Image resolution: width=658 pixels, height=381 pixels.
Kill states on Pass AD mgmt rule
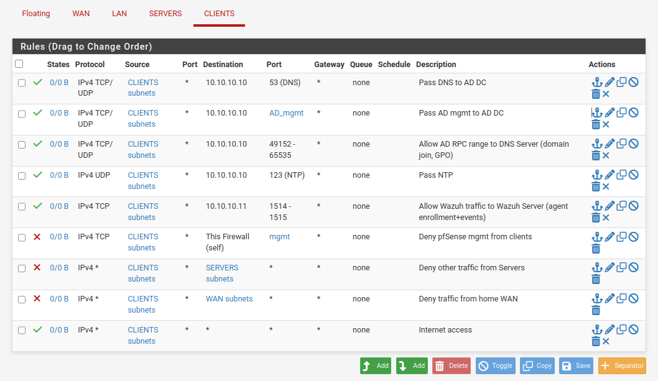click(606, 125)
